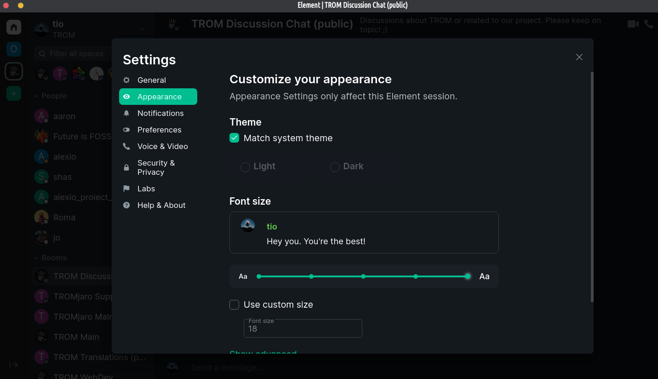This screenshot has width=658, height=379.
Task: Click the Font size input showing 18
Action: click(x=303, y=328)
